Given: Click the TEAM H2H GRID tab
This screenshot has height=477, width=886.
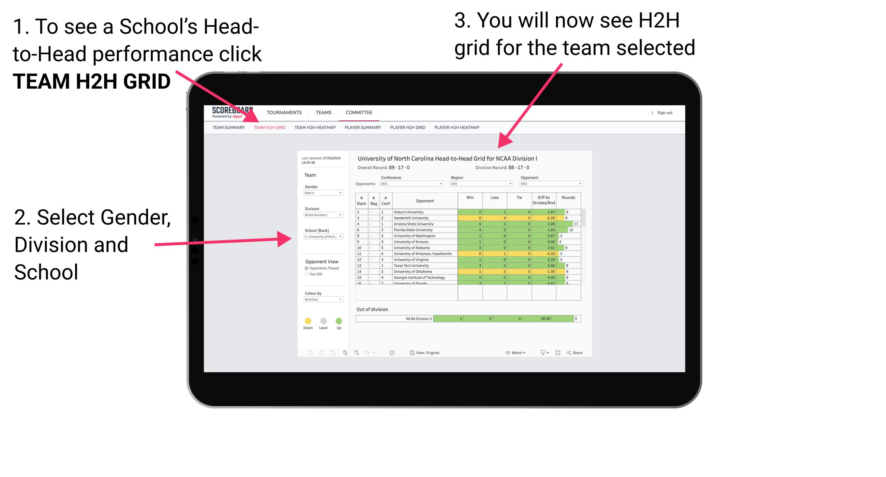Looking at the screenshot, I should (x=272, y=128).
